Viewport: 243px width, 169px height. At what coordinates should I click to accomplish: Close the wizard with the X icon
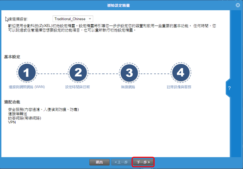point(238,5)
